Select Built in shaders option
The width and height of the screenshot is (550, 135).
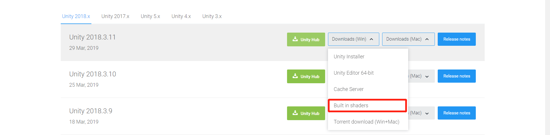pos(351,106)
